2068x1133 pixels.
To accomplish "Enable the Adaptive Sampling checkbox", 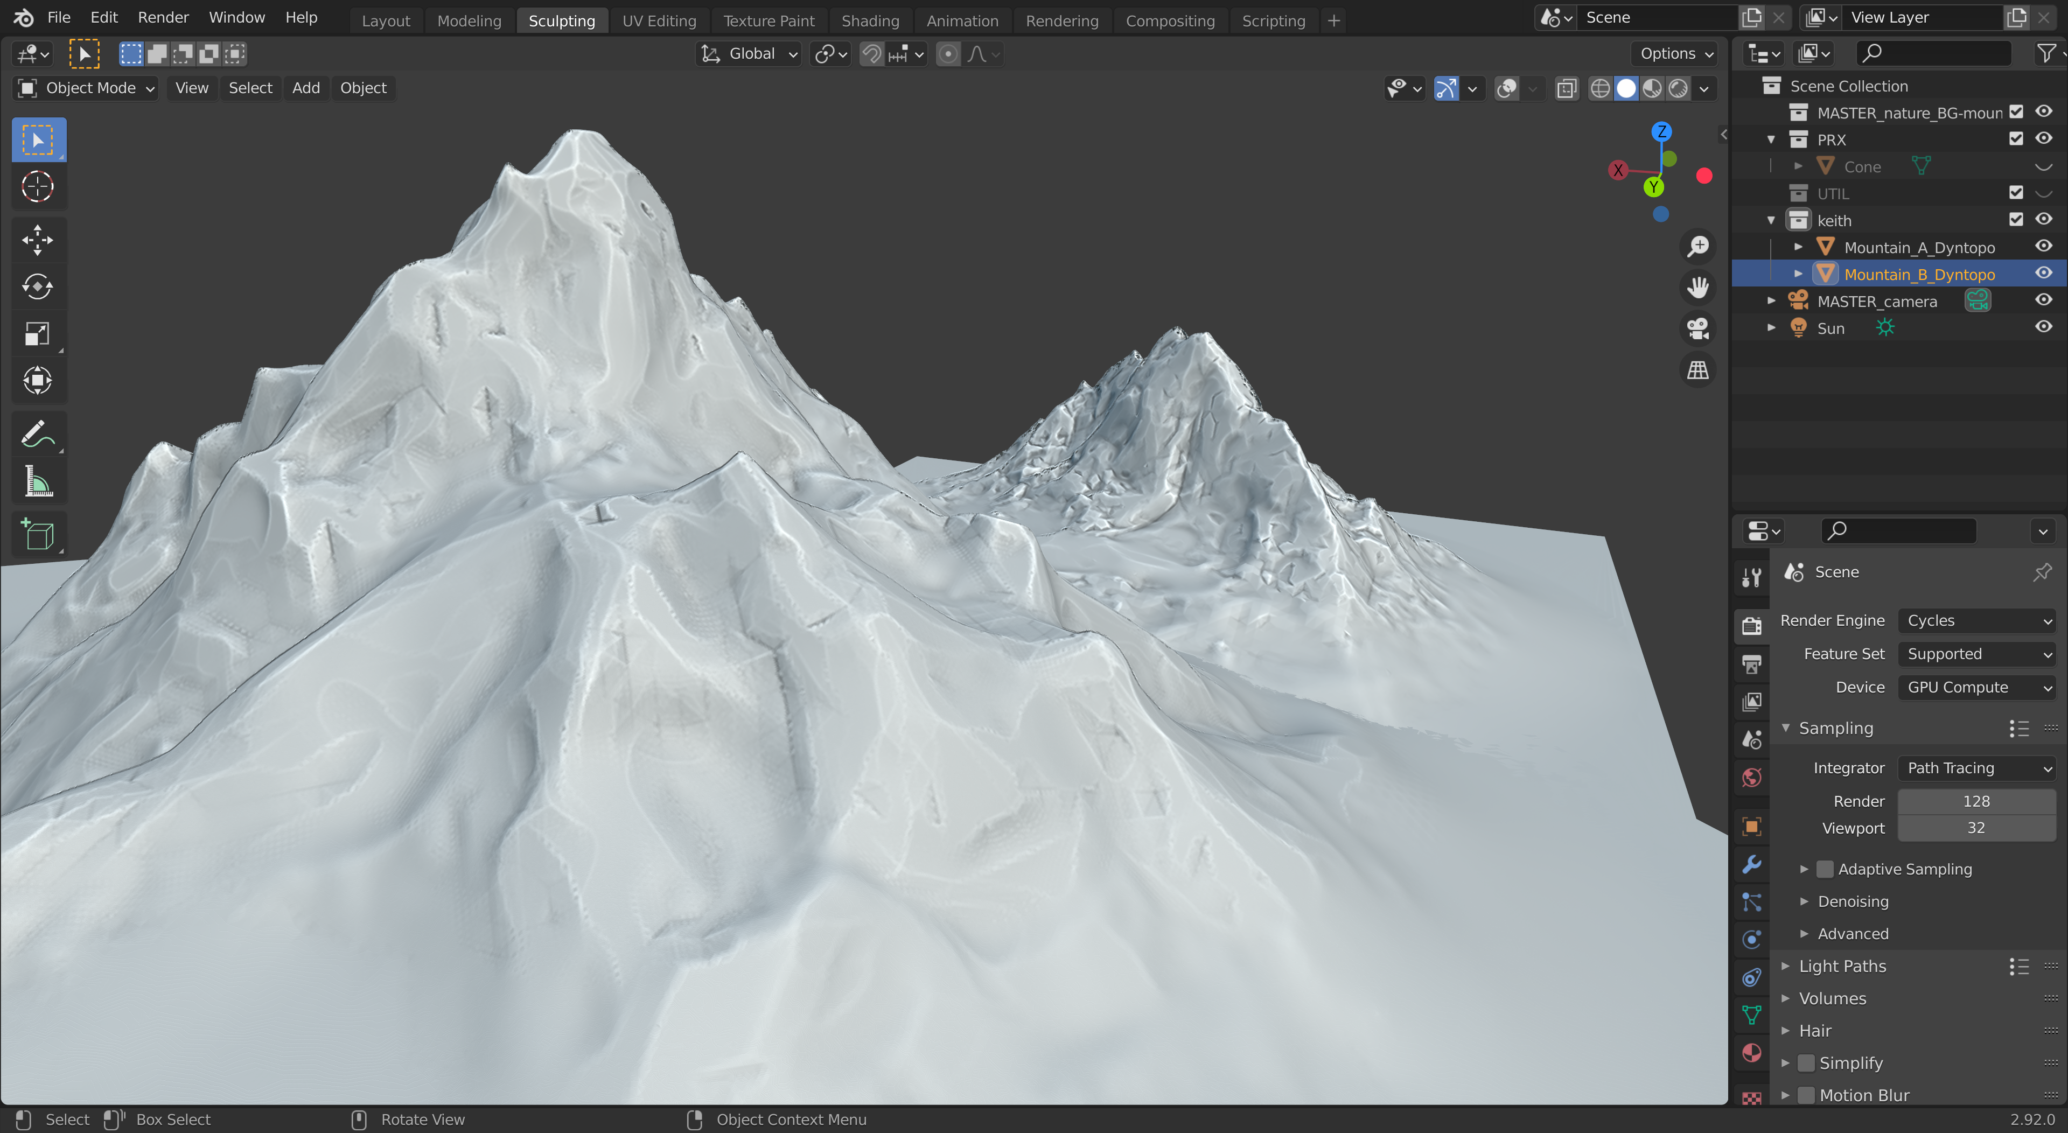I will (1825, 869).
